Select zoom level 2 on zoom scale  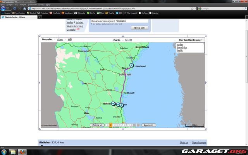click(110, 125)
